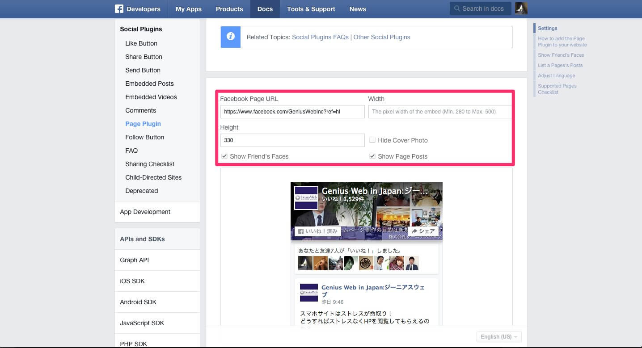Click the Genius Web post avatar icon

308,292
